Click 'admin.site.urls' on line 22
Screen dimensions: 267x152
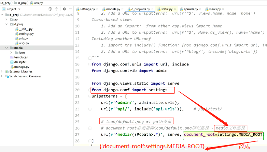point(157,103)
